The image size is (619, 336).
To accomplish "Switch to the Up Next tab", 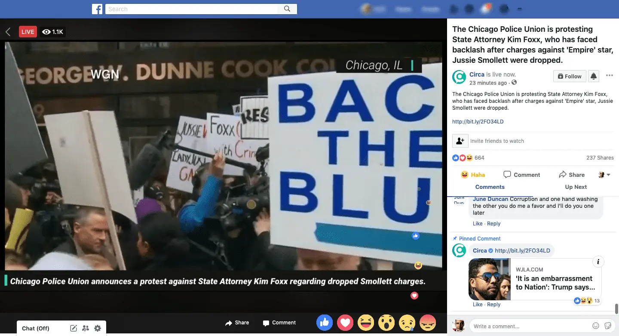I will click(576, 187).
